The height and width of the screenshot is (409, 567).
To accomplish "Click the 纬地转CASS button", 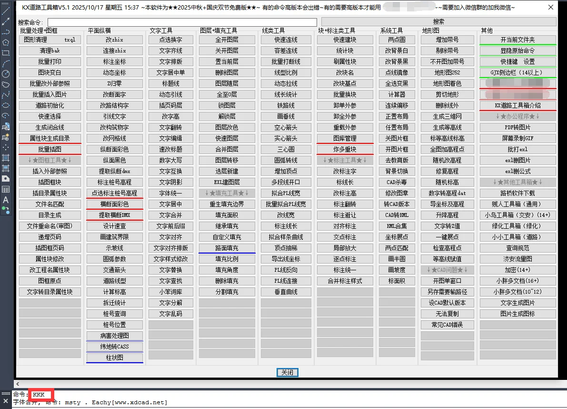I will click(x=115, y=347).
